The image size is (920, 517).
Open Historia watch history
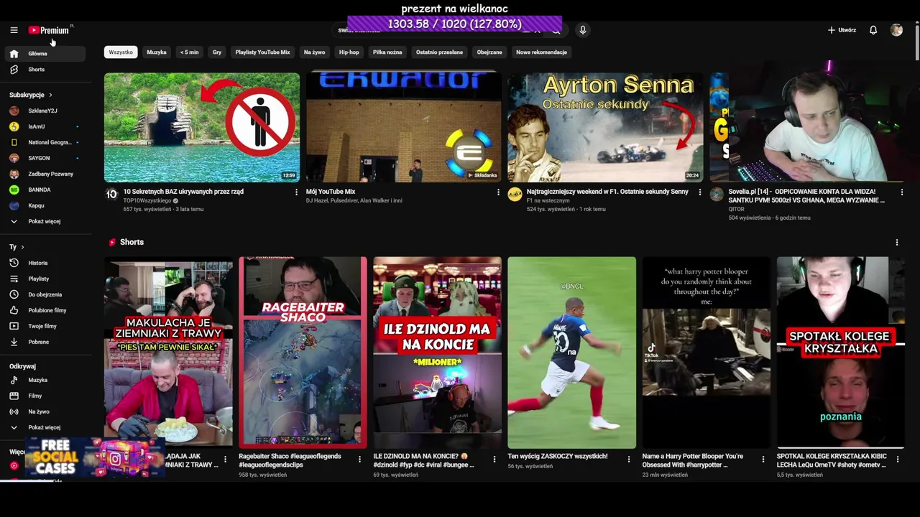pos(46,263)
